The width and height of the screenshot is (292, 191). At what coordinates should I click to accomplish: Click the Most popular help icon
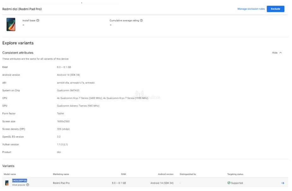(x=27, y=185)
